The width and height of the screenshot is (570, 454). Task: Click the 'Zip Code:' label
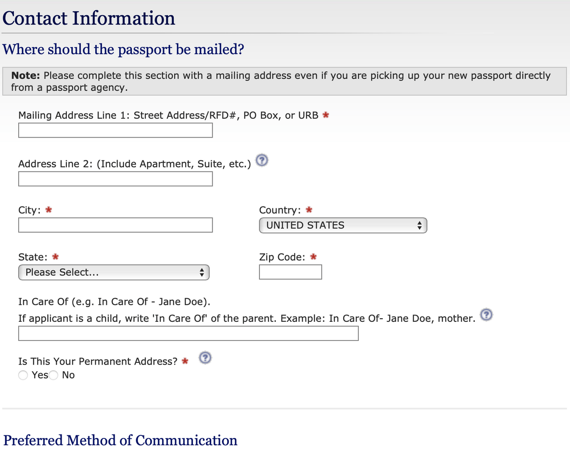click(x=282, y=257)
